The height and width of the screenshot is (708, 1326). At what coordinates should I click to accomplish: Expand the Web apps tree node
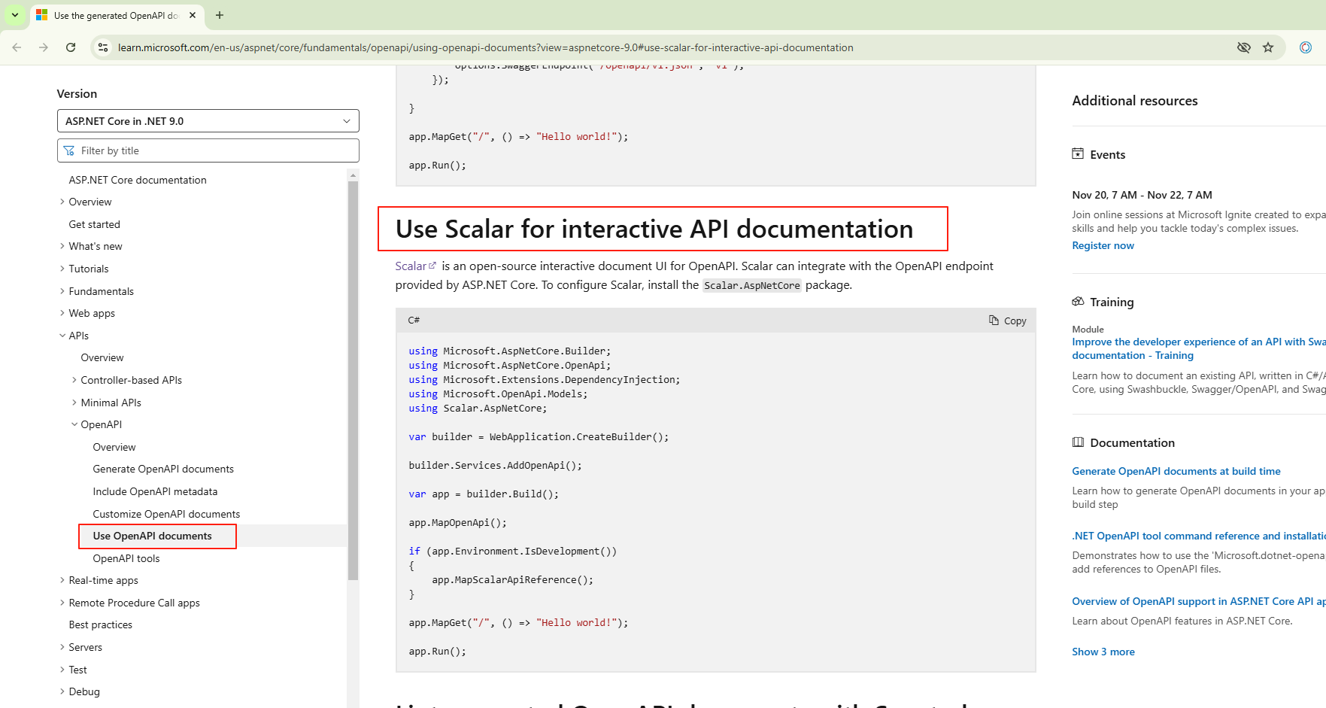pyautogui.click(x=62, y=313)
